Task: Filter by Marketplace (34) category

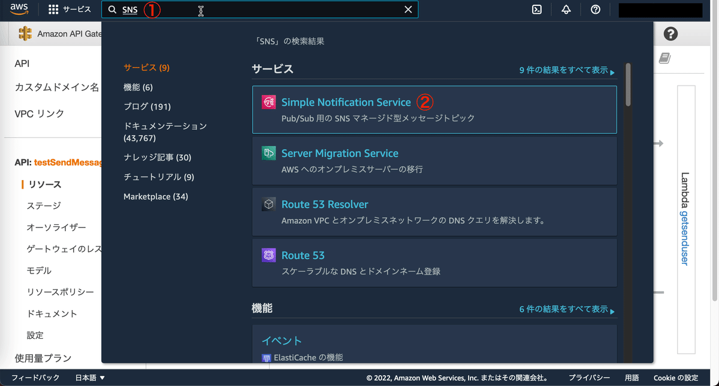Action: pos(156,196)
